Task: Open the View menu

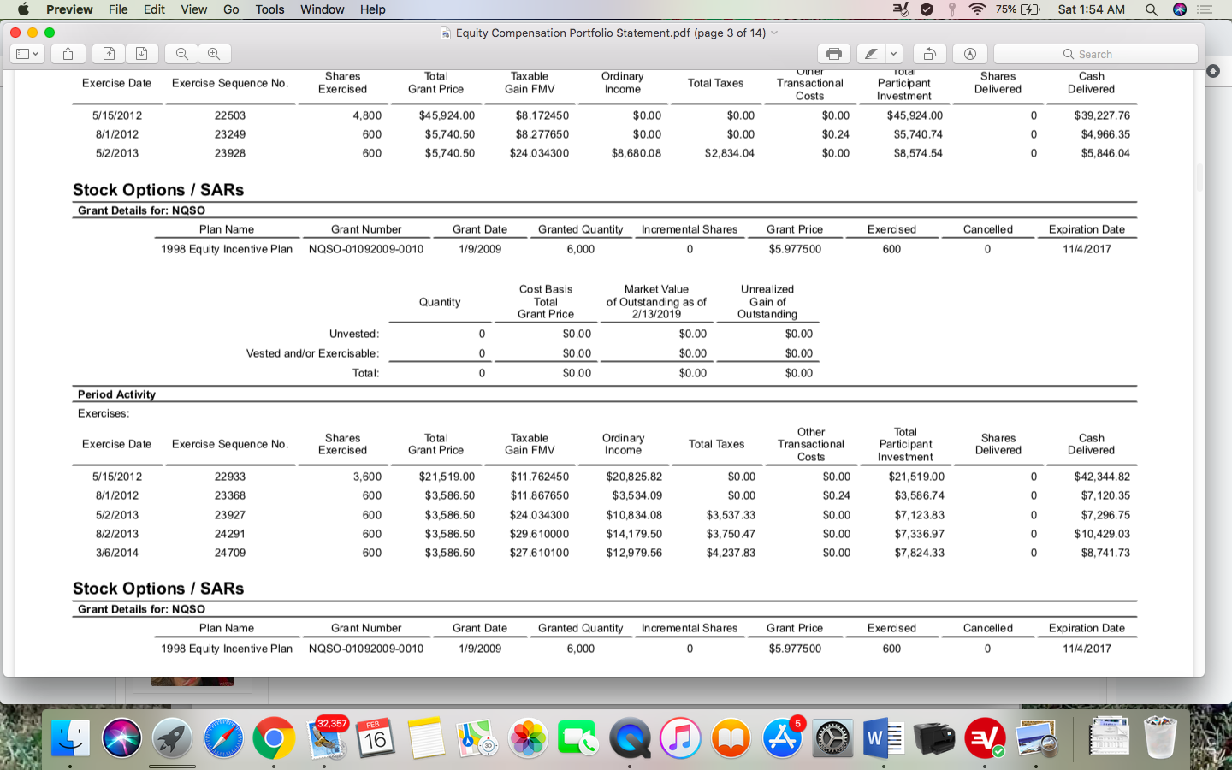Action: 193,9
